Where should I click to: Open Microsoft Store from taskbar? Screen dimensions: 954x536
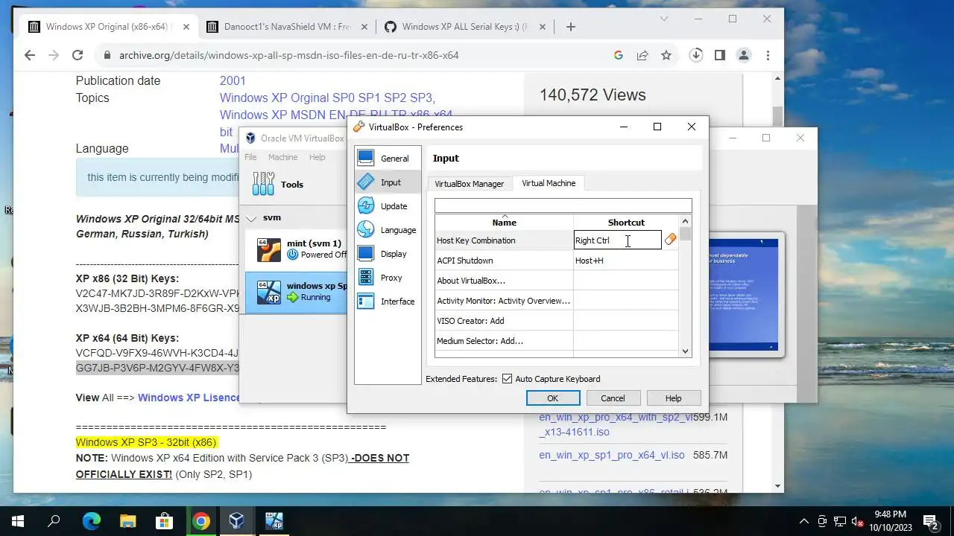click(164, 521)
